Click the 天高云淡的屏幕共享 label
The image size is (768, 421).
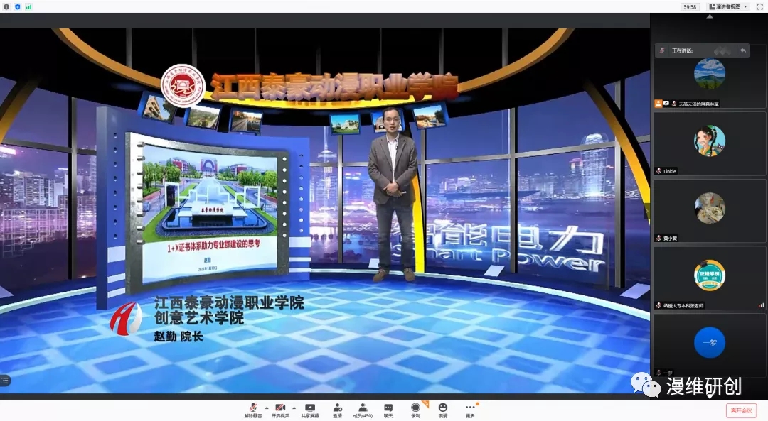698,104
